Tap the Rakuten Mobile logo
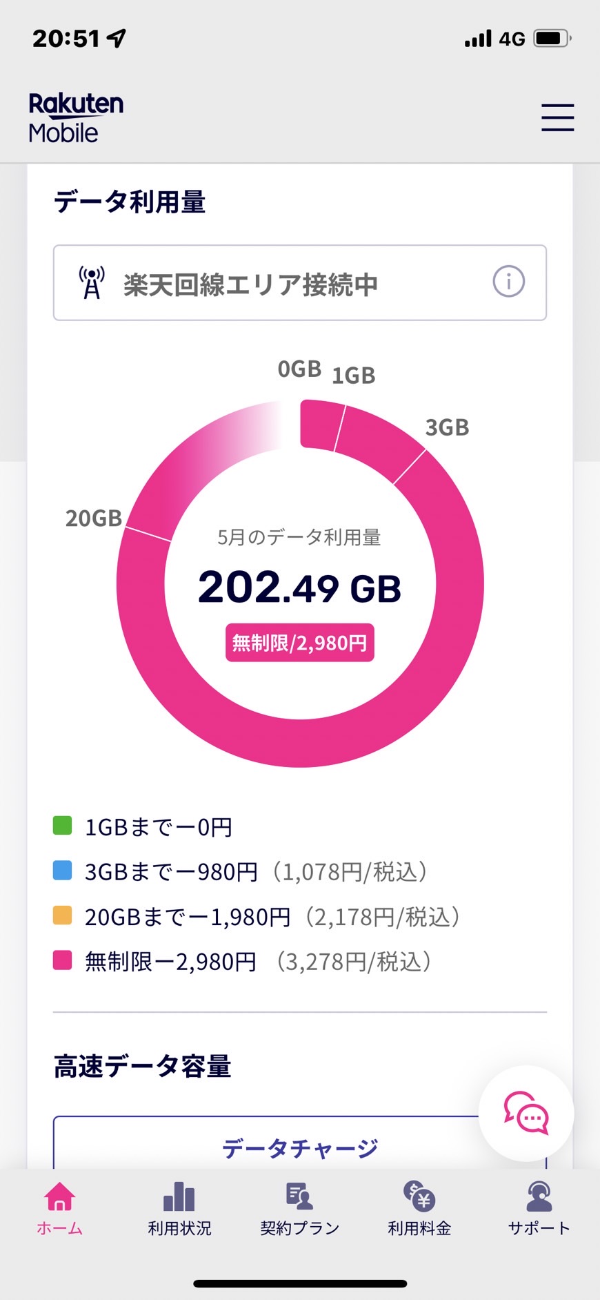 coord(76,117)
